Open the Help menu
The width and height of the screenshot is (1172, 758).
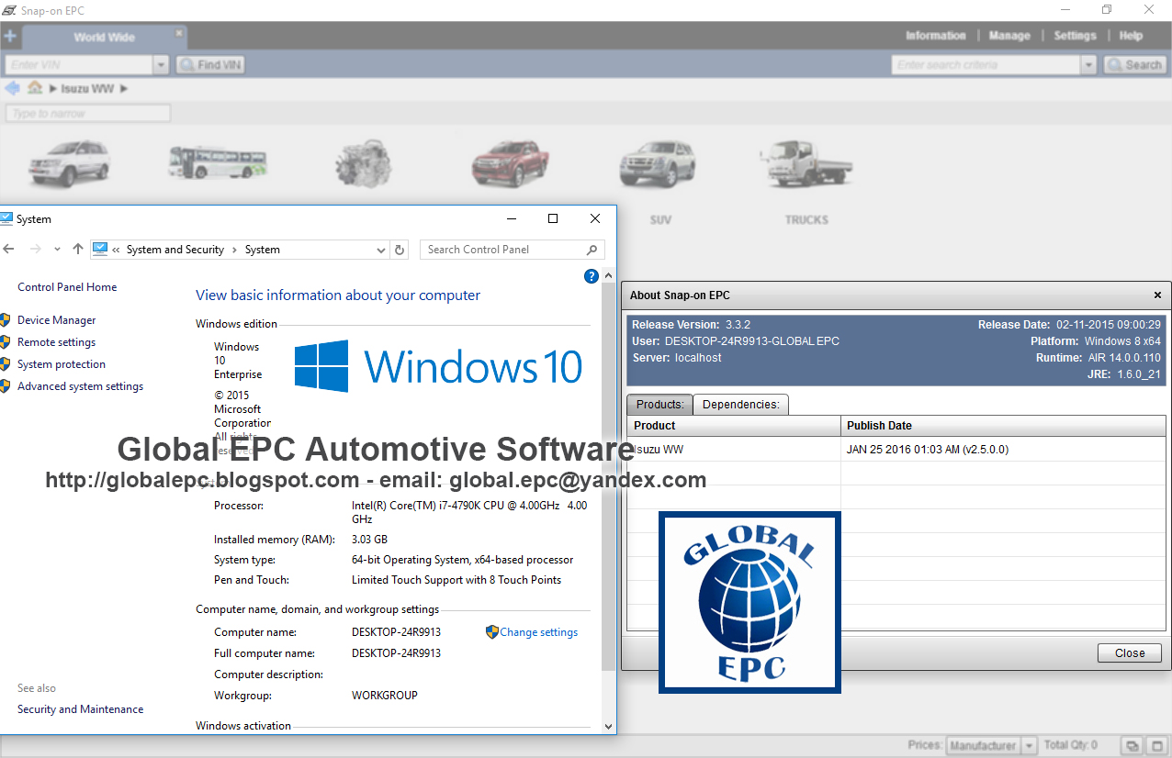pos(1131,36)
